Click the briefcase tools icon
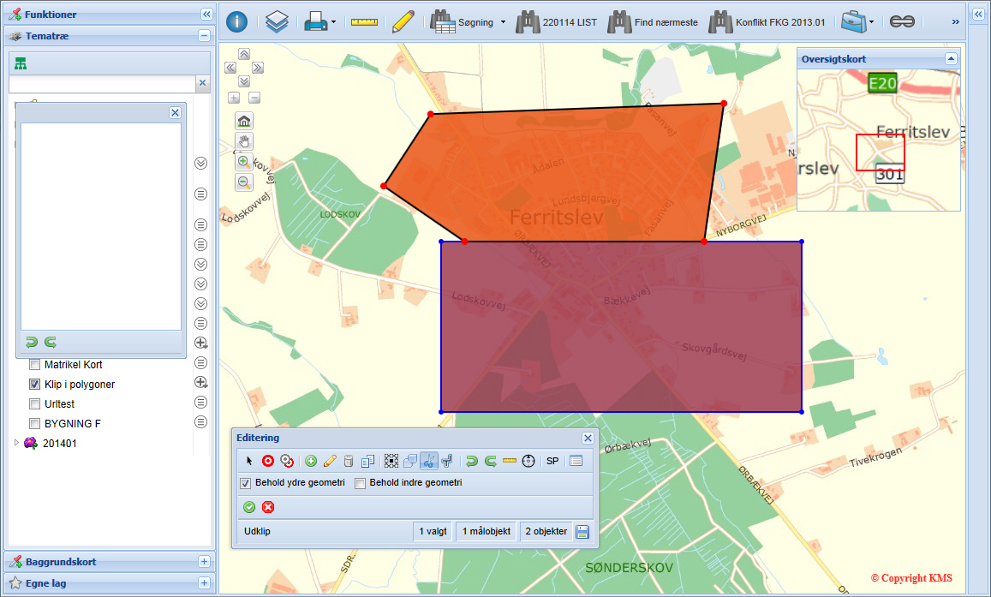This screenshot has height=597, width=991. [x=853, y=22]
